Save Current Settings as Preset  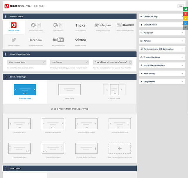pyautogui.click(x=120, y=150)
